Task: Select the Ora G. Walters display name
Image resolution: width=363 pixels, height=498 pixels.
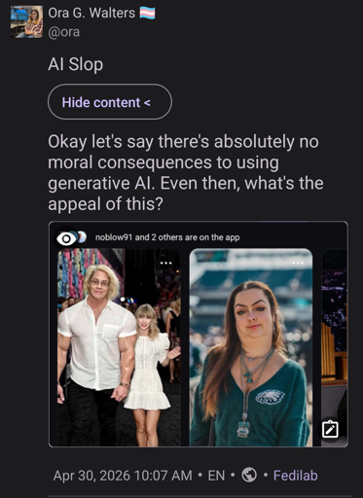Action: coord(91,14)
